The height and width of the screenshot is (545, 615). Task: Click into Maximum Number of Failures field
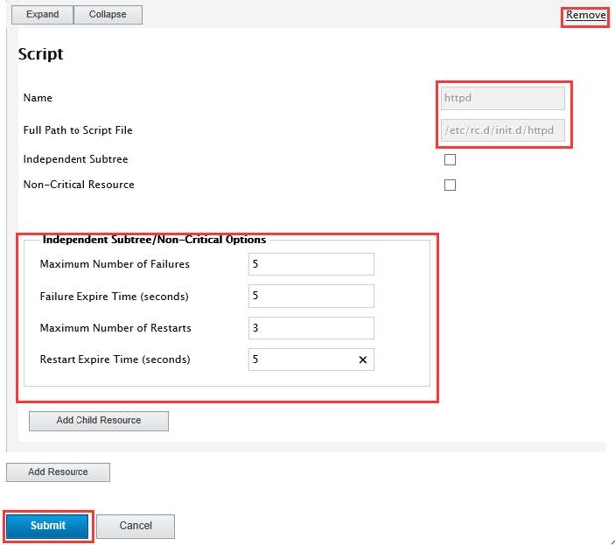tap(311, 264)
